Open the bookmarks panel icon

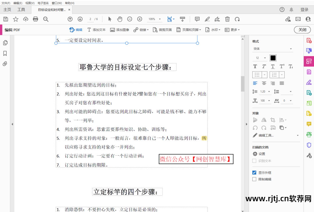pos(5,53)
